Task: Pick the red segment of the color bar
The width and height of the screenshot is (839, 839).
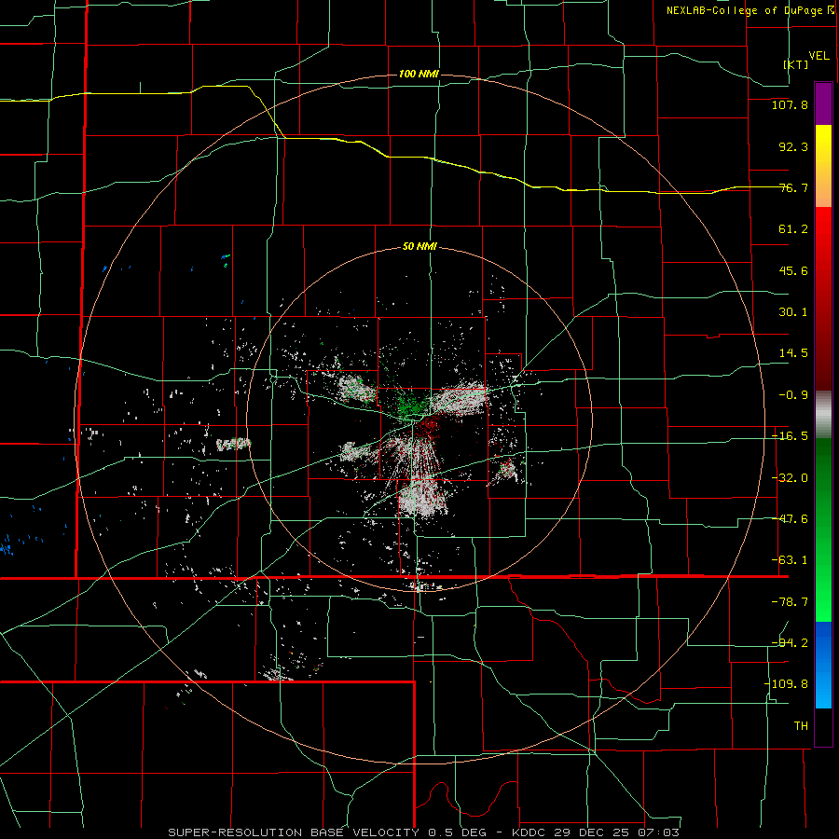Action: click(x=823, y=298)
